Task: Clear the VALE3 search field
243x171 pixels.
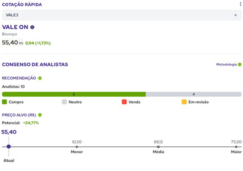Action: click(x=235, y=15)
